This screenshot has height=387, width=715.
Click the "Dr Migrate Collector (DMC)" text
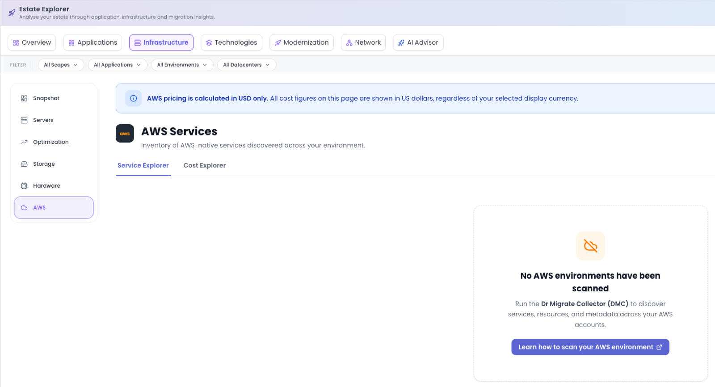click(585, 304)
